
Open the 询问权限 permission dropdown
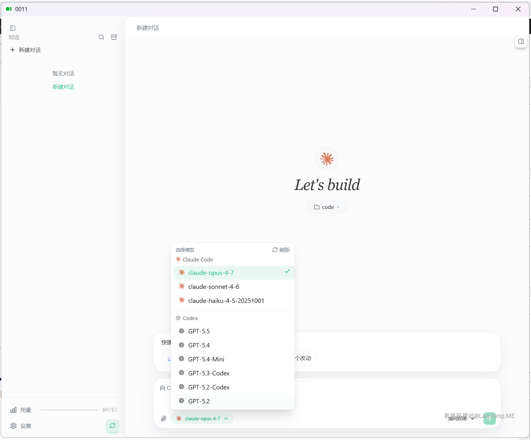pos(461,418)
